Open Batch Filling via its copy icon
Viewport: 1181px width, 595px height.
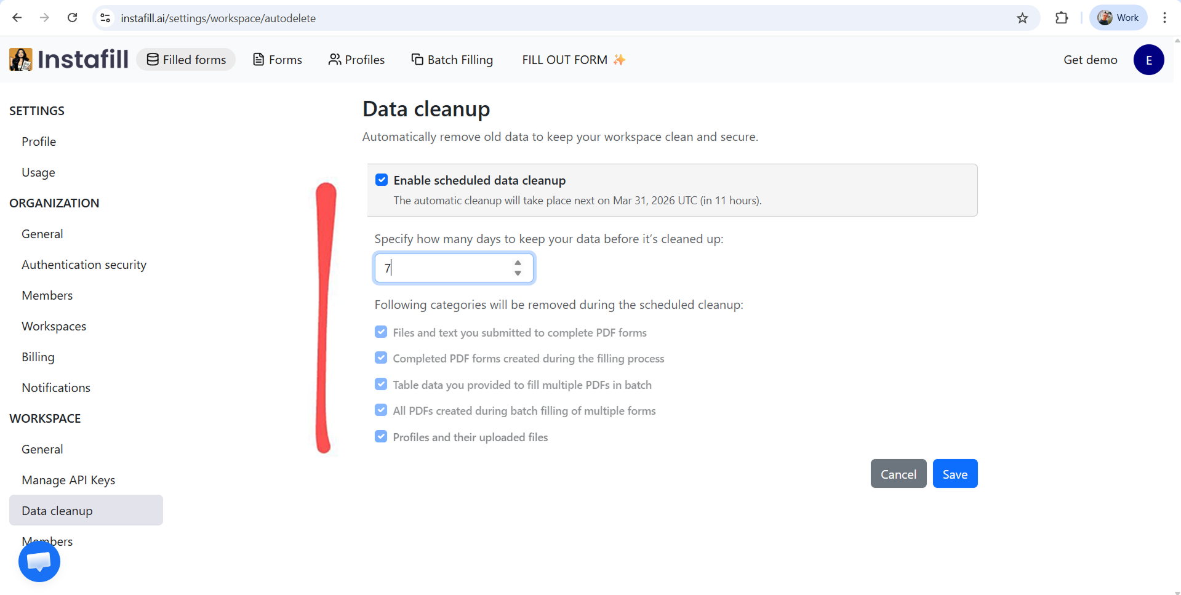tap(417, 59)
